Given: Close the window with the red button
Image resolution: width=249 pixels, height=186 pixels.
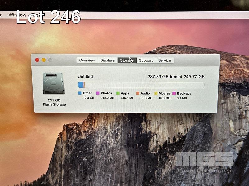Looking at the screenshot, I should tap(37, 60).
